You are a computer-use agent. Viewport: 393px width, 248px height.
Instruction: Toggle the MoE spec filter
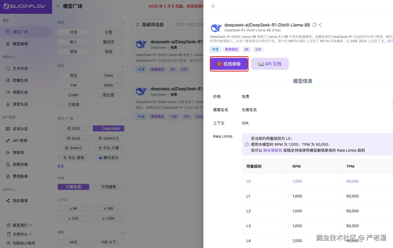[73, 242]
